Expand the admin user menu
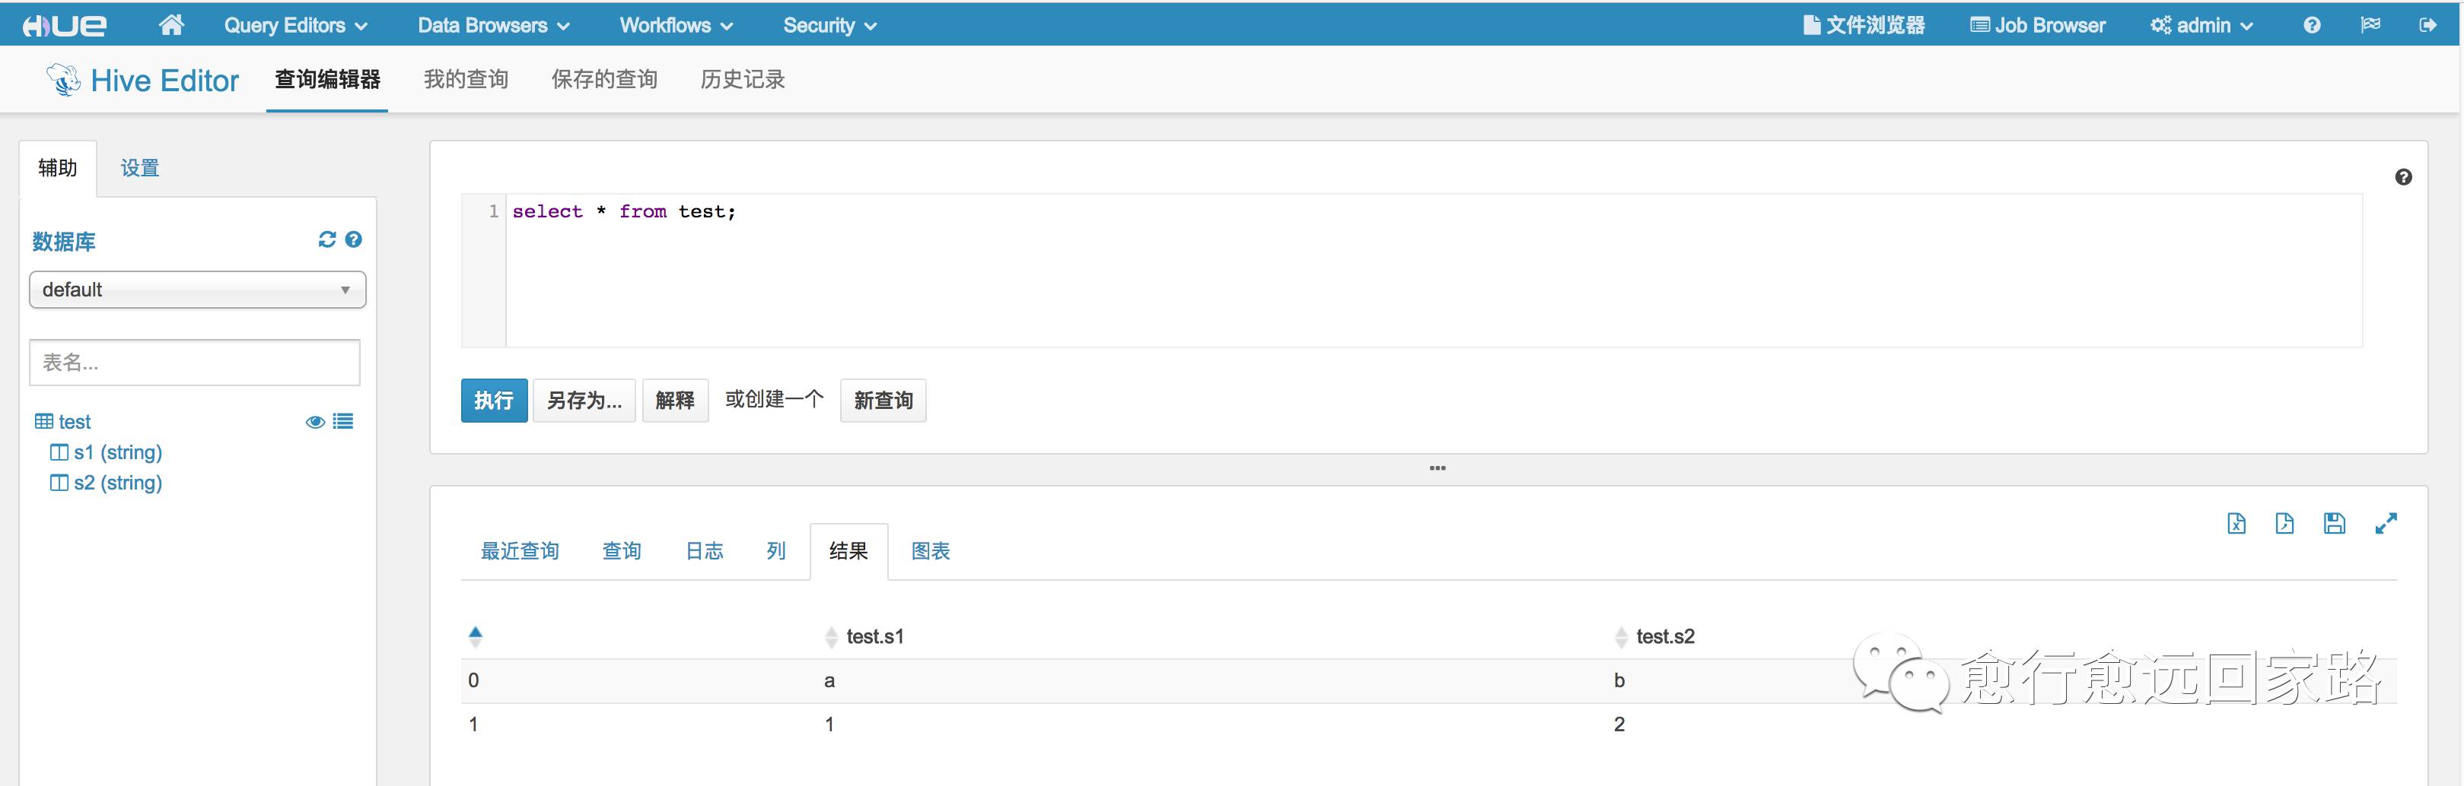Screen dimensions: 2464x786 [2201, 26]
